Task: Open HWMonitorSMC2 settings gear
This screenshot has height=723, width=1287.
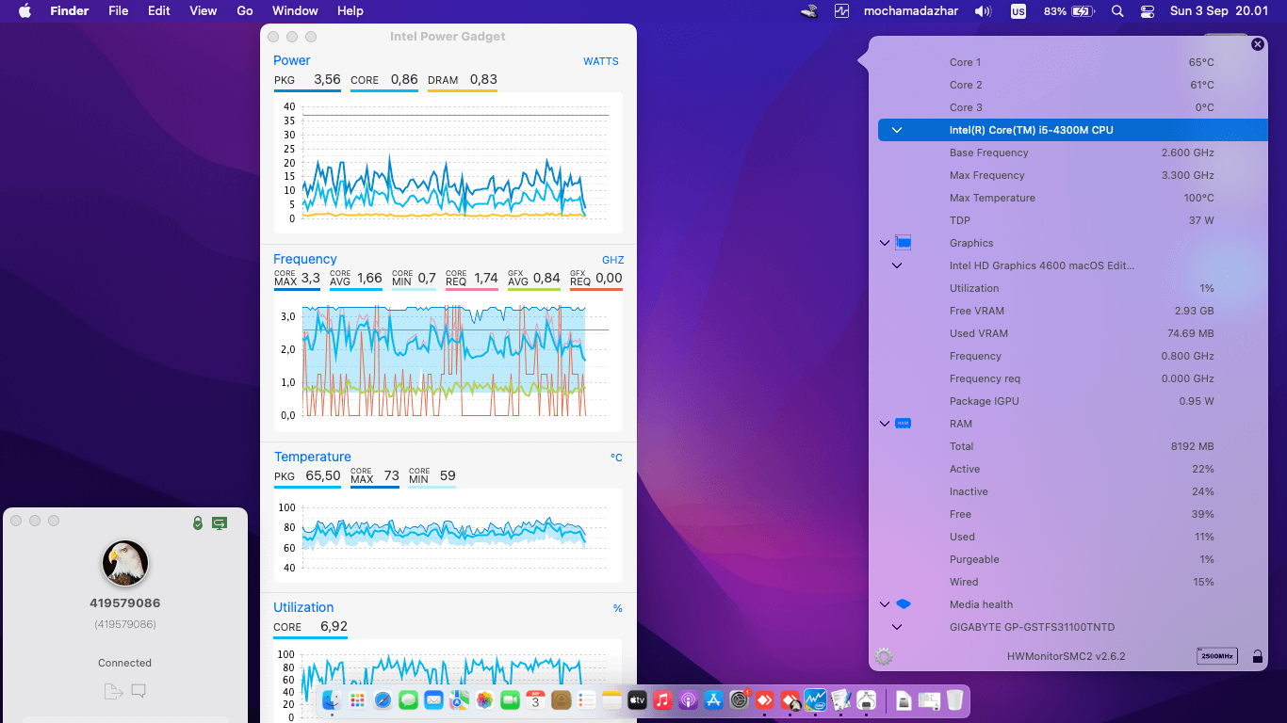Action: 884,656
